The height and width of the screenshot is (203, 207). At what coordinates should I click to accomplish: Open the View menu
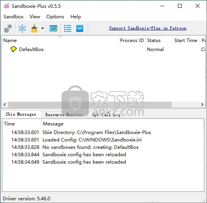pos(35,17)
